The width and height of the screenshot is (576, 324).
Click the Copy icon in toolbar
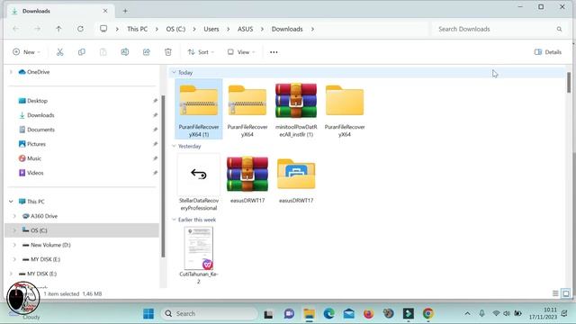pos(82,52)
